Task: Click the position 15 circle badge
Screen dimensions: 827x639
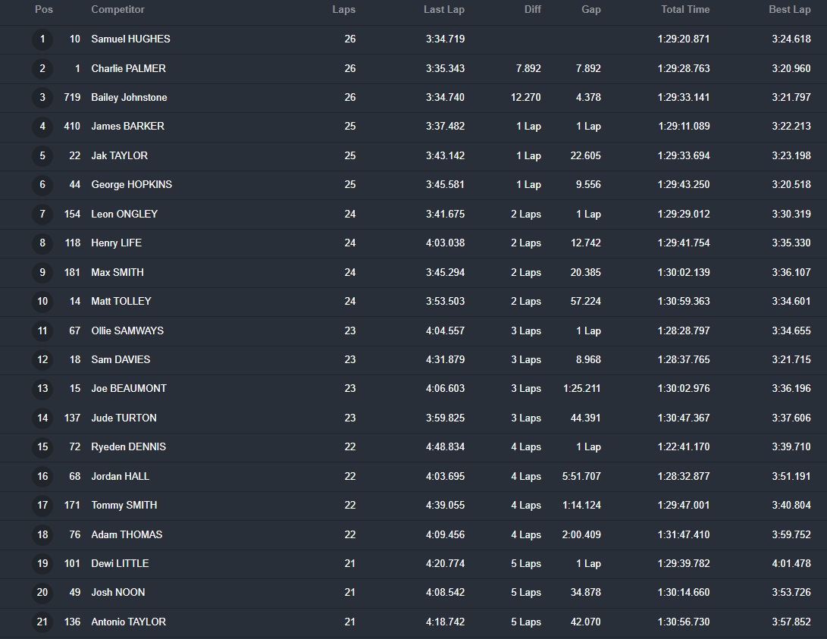Action: point(42,447)
